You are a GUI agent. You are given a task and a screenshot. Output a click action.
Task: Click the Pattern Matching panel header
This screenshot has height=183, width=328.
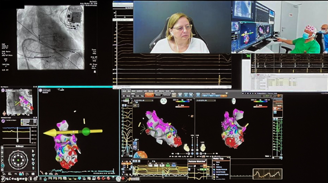(x=197, y=162)
